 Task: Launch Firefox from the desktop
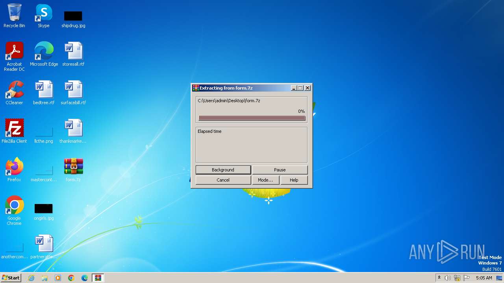14,169
